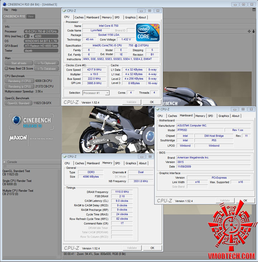This screenshot has height=262, width=258.
Task: Open About tab in top CPU-Z window
Action: coord(142,17)
